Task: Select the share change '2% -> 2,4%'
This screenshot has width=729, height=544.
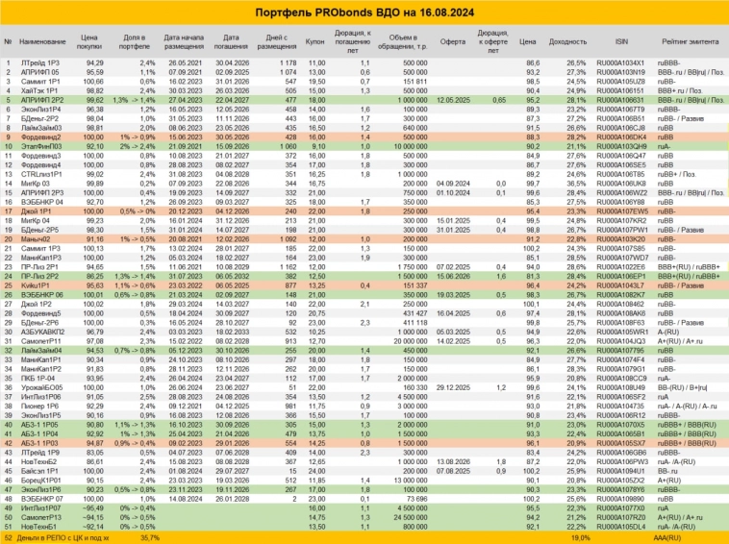Action: coord(138,147)
